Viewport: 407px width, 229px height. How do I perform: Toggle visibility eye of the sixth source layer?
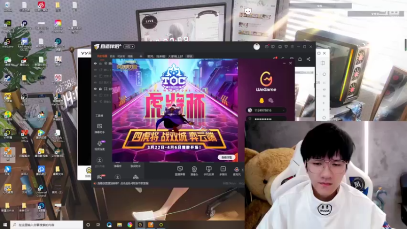point(95,95)
